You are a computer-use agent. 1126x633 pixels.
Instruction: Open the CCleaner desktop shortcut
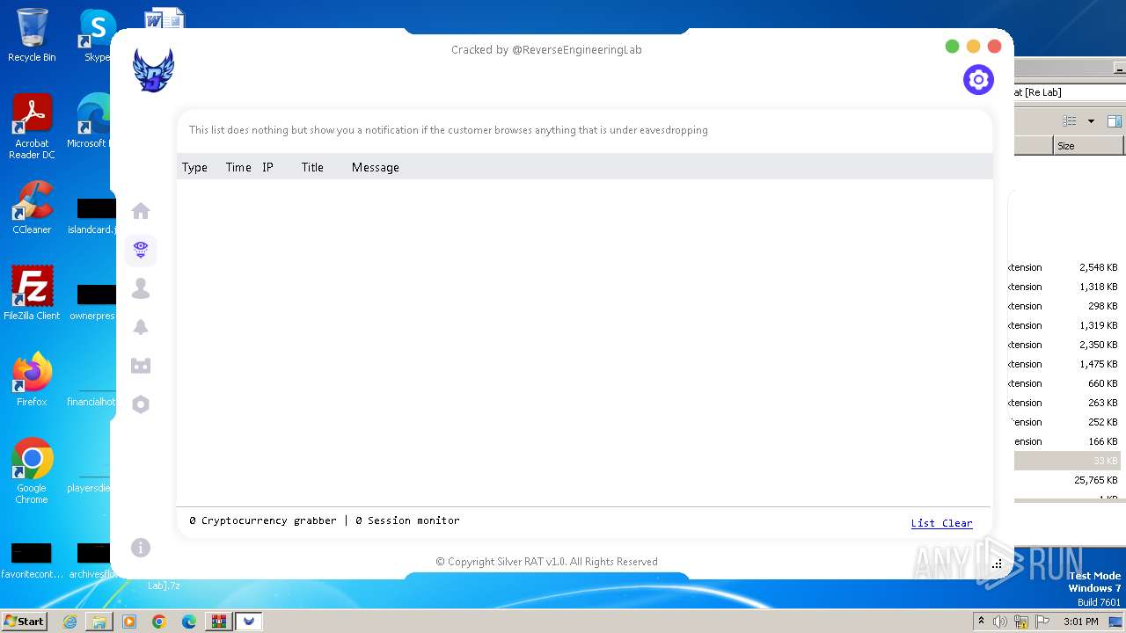(x=32, y=207)
